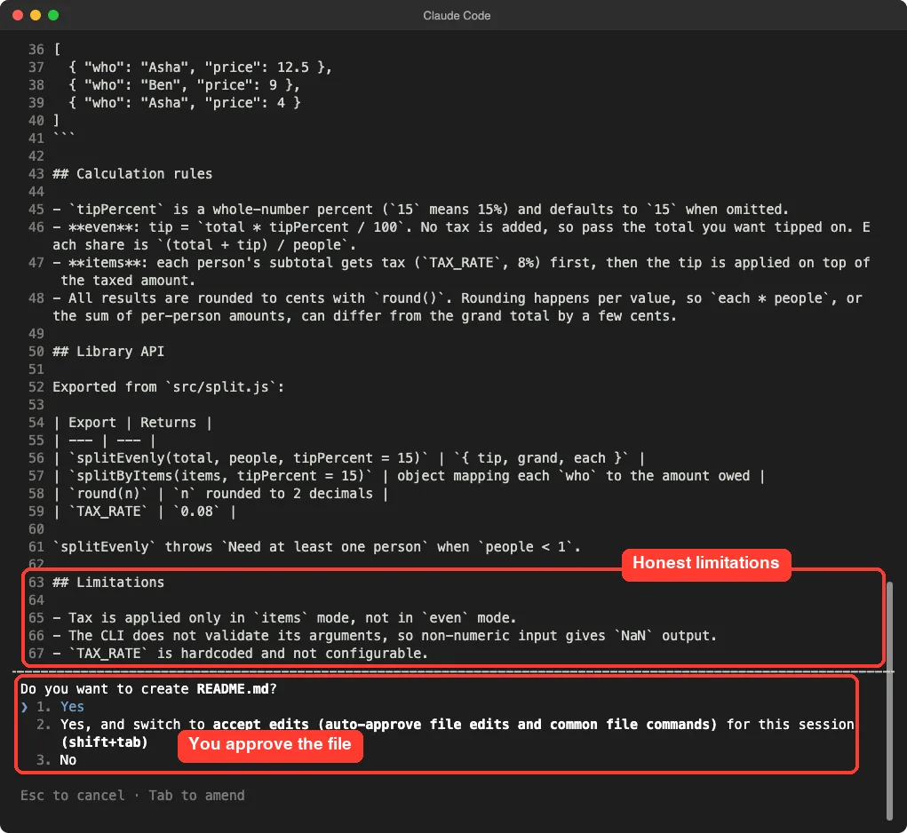
Task: Click the prompt 'Do you want to create README.md?'
Action: 148,688
